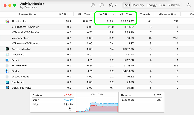Switch to the Memory tab
The height and width of the screenshot is (115, 194).
click(x=138, y=5)
